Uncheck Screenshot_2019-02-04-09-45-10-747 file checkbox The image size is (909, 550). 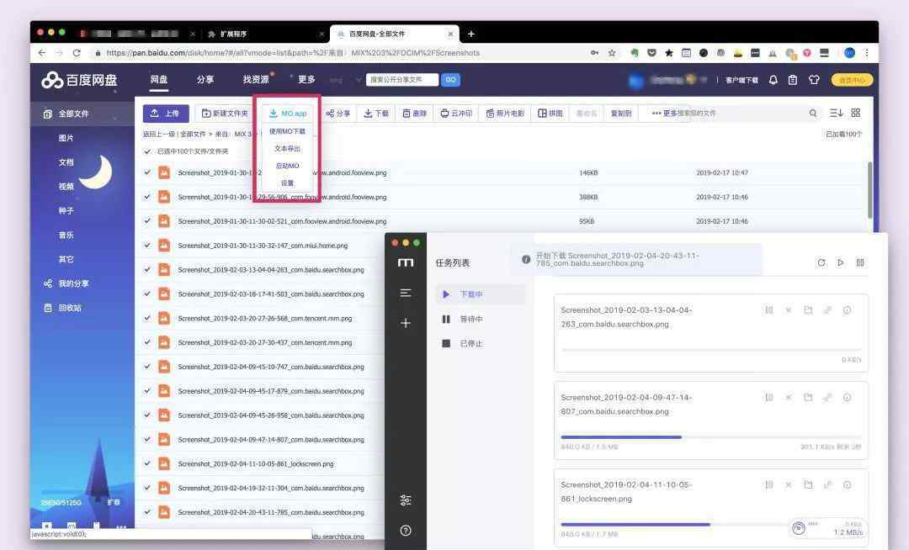(x=147, y=367)
